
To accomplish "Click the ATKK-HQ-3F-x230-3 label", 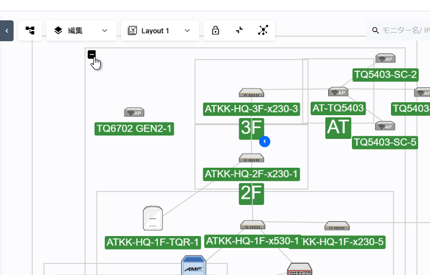I will (x=251, y=109).
